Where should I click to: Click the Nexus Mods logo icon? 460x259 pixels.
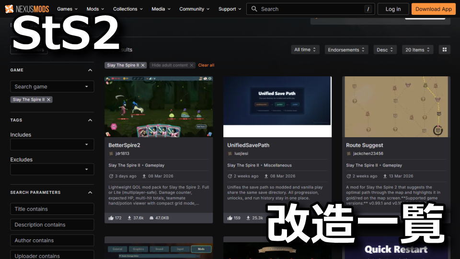click(x=9, y=9)
